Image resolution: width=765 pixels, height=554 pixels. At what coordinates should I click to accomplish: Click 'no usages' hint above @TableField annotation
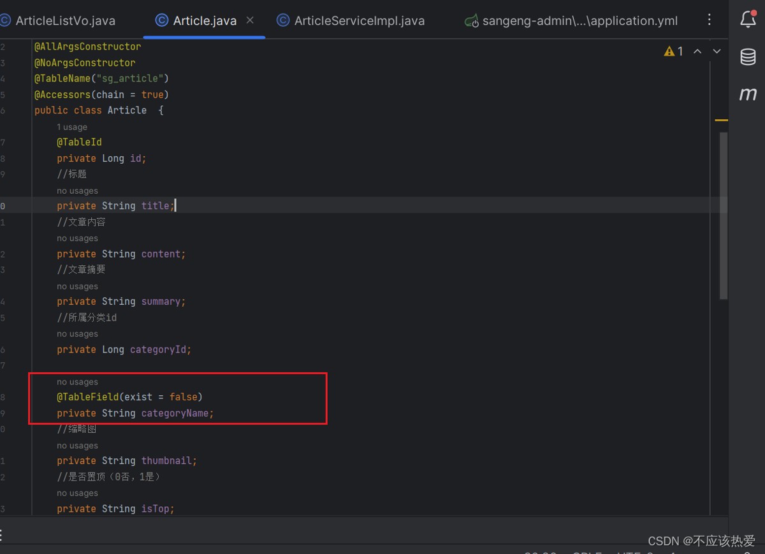77,382
